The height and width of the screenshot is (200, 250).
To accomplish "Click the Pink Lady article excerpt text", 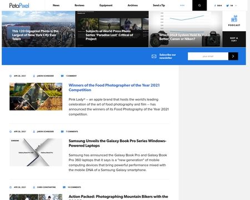I will click(x=119, y=107).
